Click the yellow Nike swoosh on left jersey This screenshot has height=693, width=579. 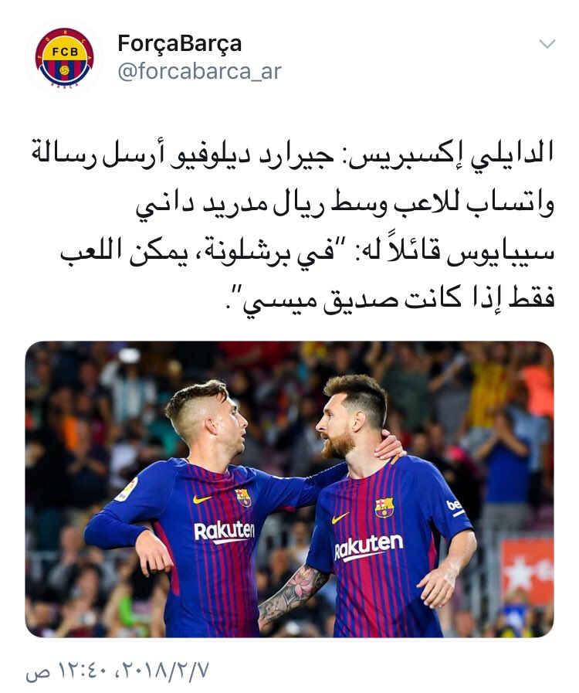tap(201, 499)
